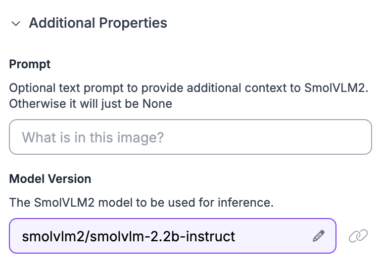Edit the model version using the pencil

[x=319, y=236]
